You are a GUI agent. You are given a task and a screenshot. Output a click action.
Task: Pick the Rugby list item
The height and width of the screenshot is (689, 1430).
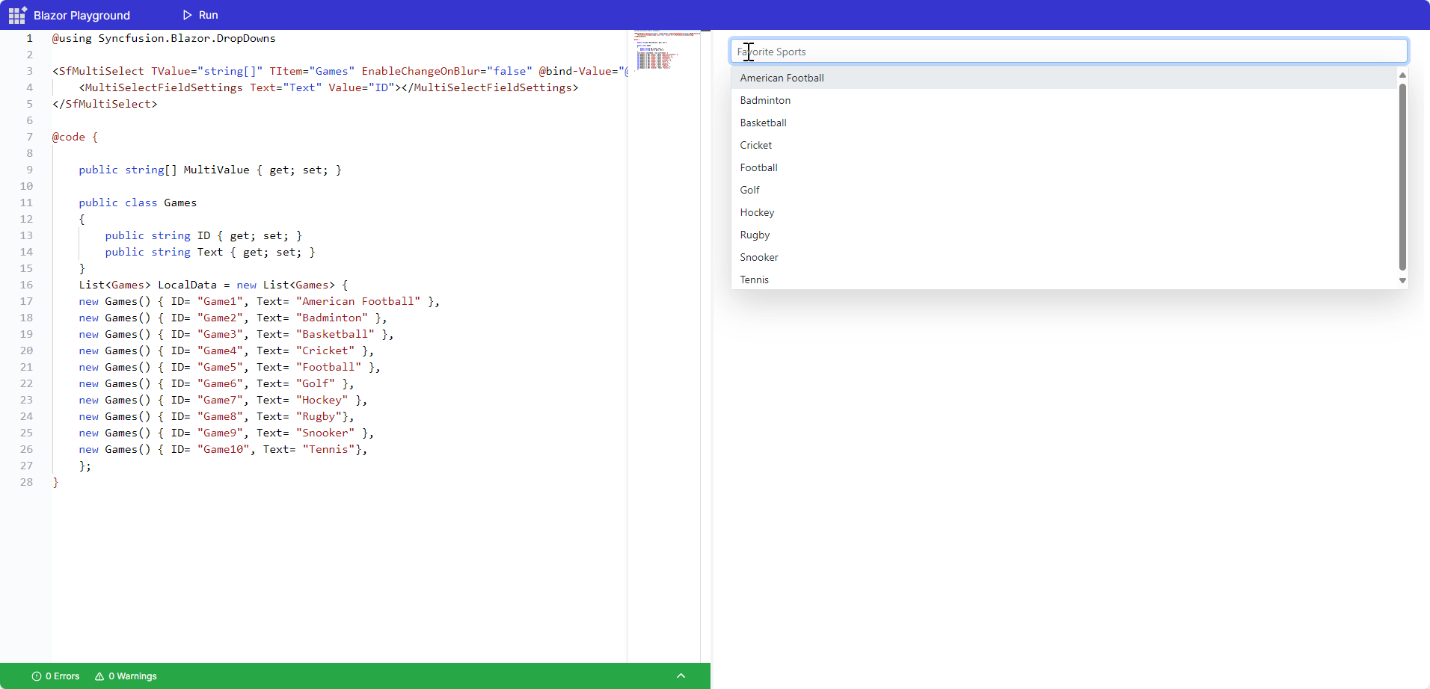coord(755,235)
